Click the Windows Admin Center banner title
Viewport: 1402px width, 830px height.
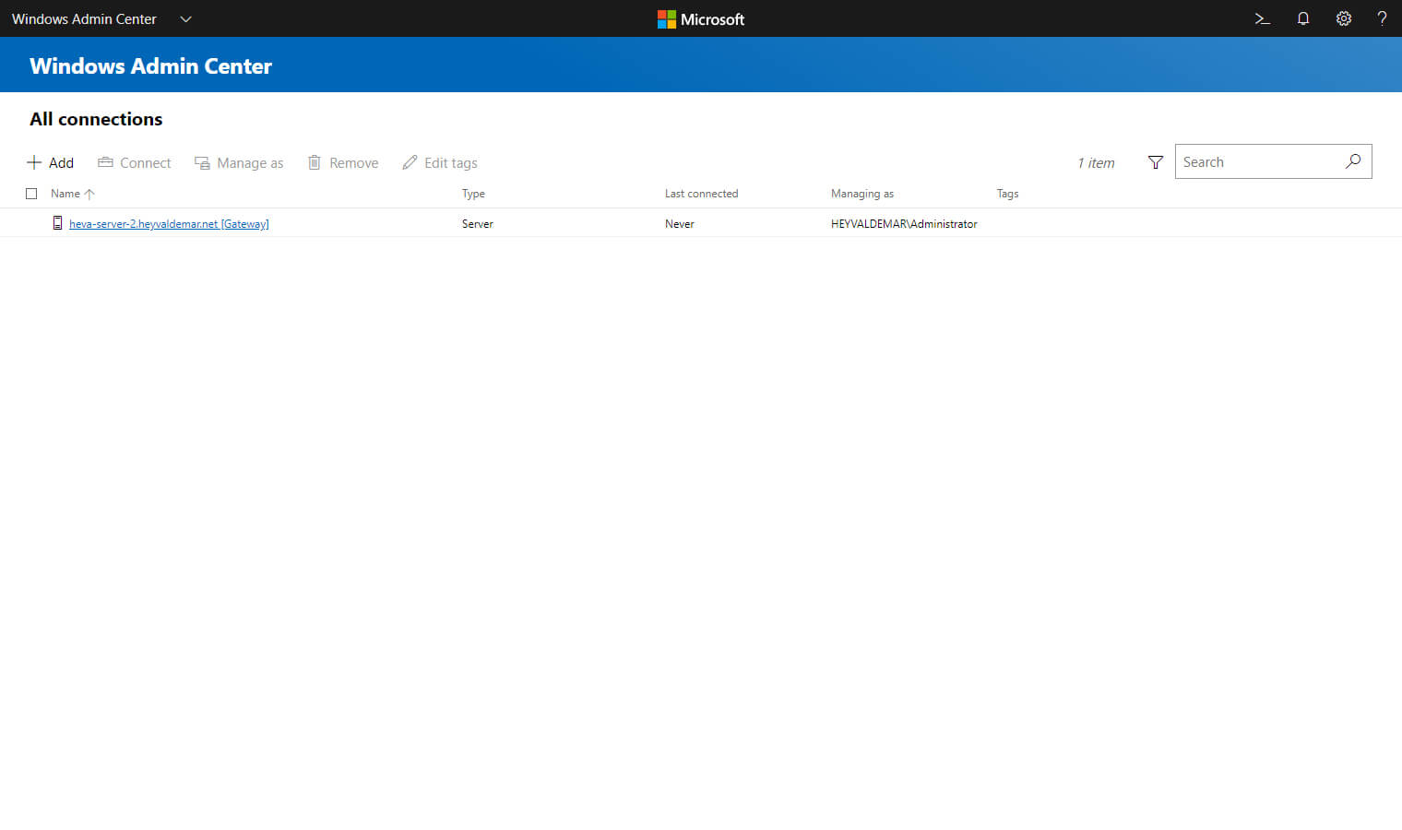[x=150, y=66]
